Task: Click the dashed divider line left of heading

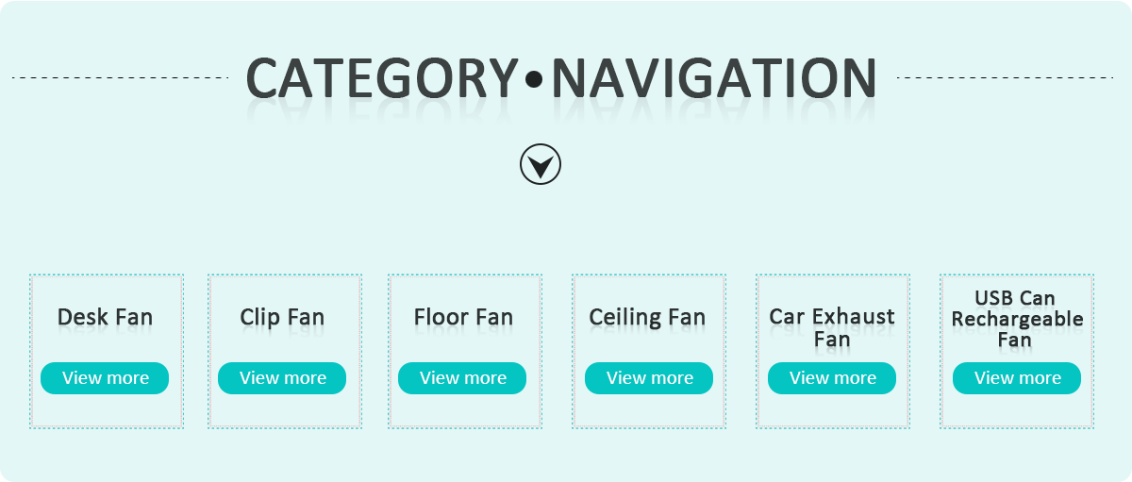Action: click(121, 77)
